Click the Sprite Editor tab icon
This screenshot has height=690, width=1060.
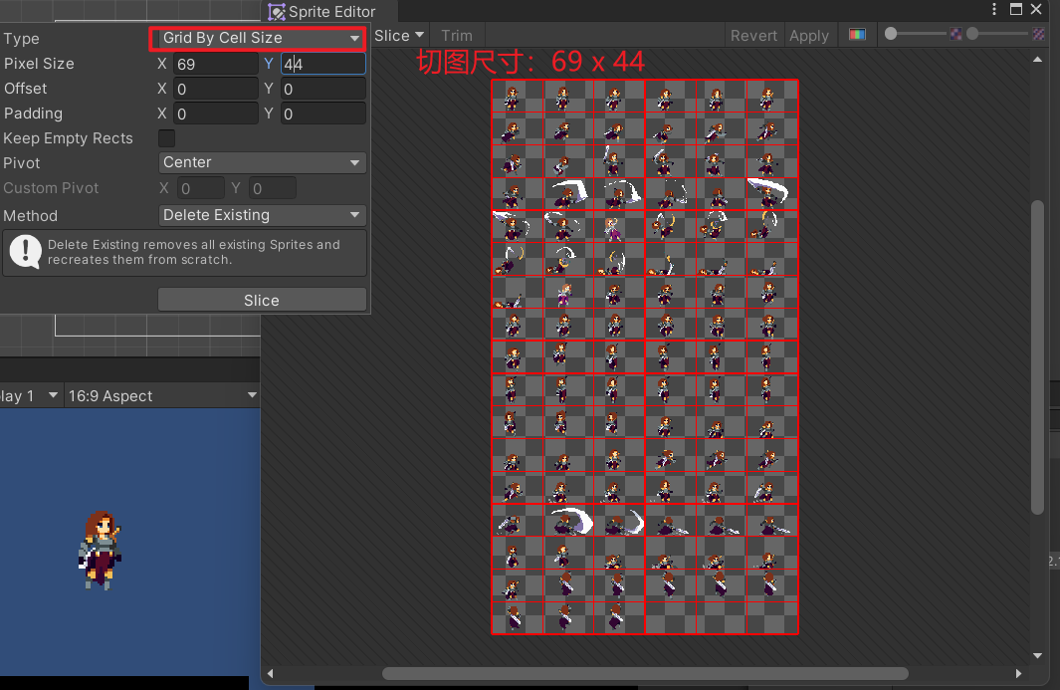(277, 12)
